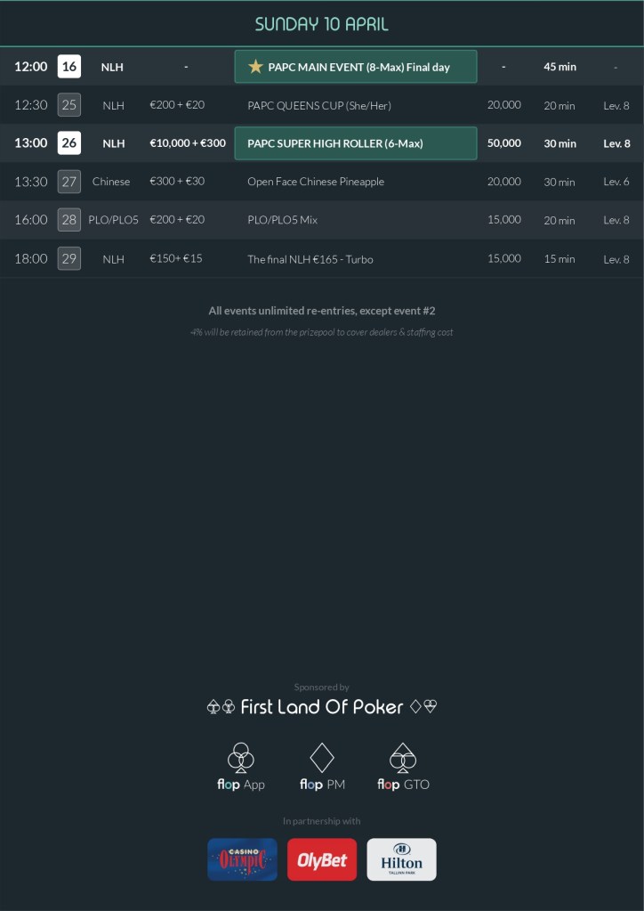Select event number 16 badge
644x911 pixels.
[x=69, y=67]
